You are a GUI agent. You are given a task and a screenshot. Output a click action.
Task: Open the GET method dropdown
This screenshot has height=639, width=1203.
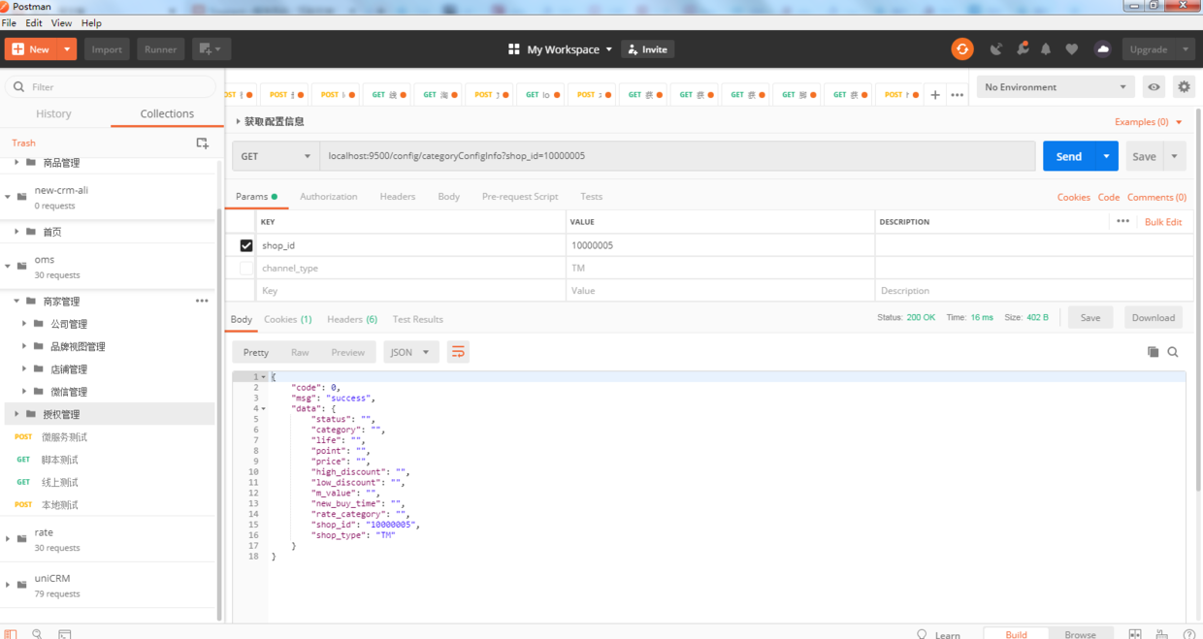276,156
